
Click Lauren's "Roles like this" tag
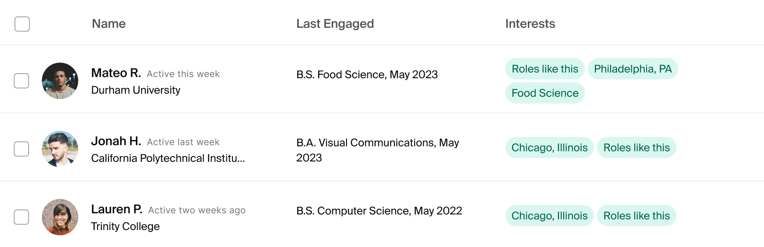coord(636,216)
